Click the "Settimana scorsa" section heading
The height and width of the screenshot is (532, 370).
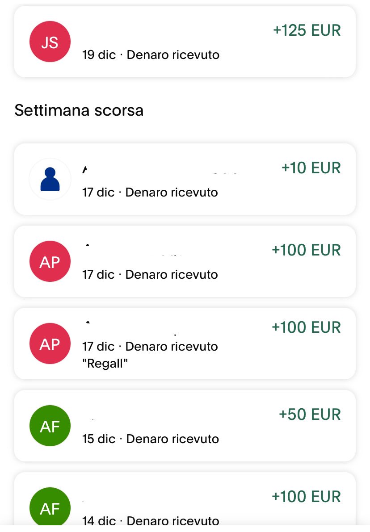pyautogui.click(x=79, y=110)
